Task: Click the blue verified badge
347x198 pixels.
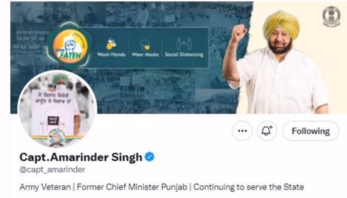Action: (x=149, y=157)
